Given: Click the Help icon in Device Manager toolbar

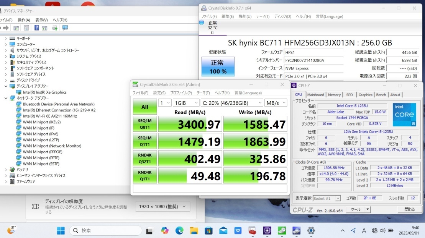Looking at the screenshot, I should click(x=36, y=28).
